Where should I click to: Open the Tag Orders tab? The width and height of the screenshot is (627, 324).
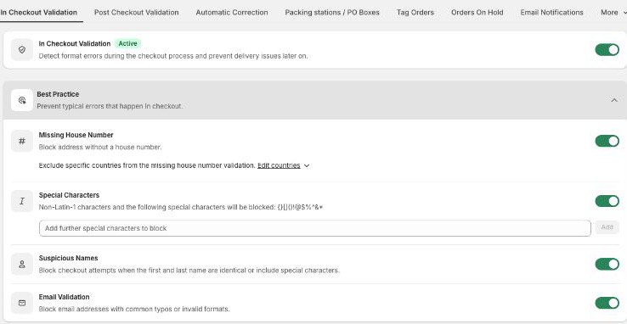point(415,13)
